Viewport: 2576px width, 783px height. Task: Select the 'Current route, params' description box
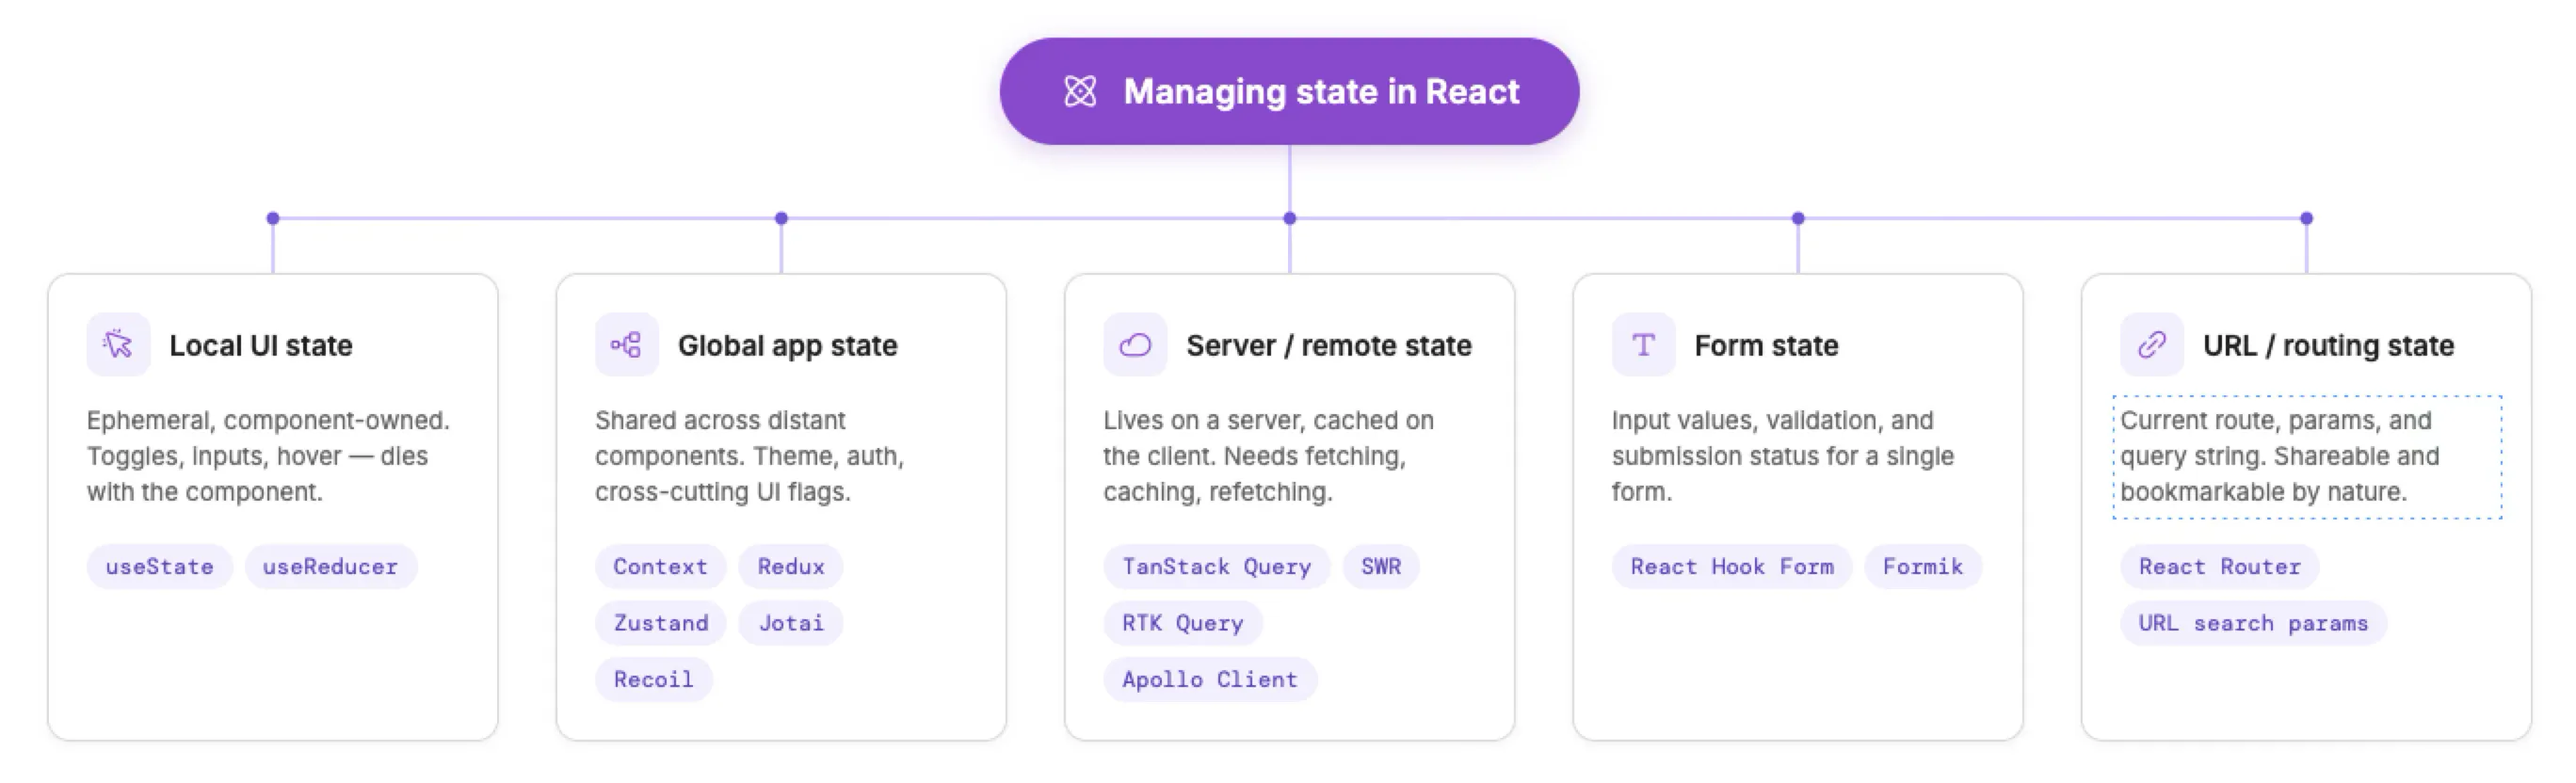[2307, 457]
